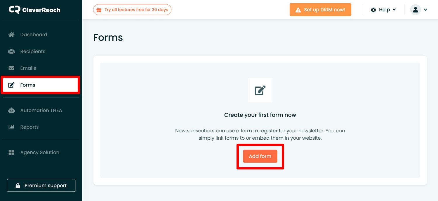Click the Forms pencil icon in sidebar
Image resolution: width=438 pixels, height=201 pixels.
click(x=11, y=85)
